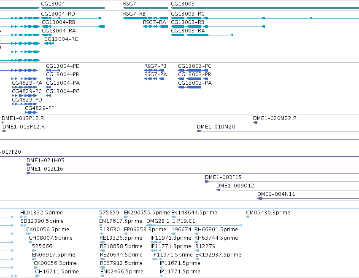
Task: Select the CG13003-PA protein label
Action: pyautogui.click(x=195, y=83)
